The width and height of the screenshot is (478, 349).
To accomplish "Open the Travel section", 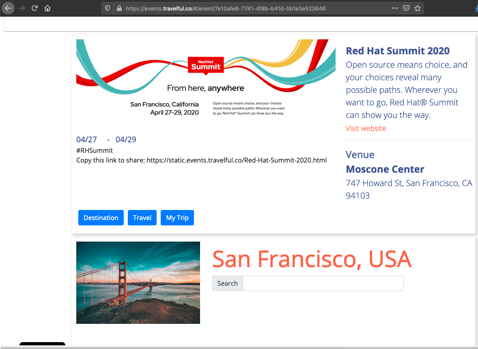I will [x=142, y=218].
